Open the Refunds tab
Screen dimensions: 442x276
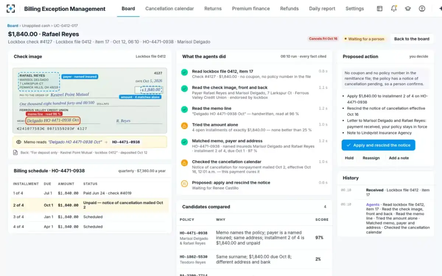[290, 8]
